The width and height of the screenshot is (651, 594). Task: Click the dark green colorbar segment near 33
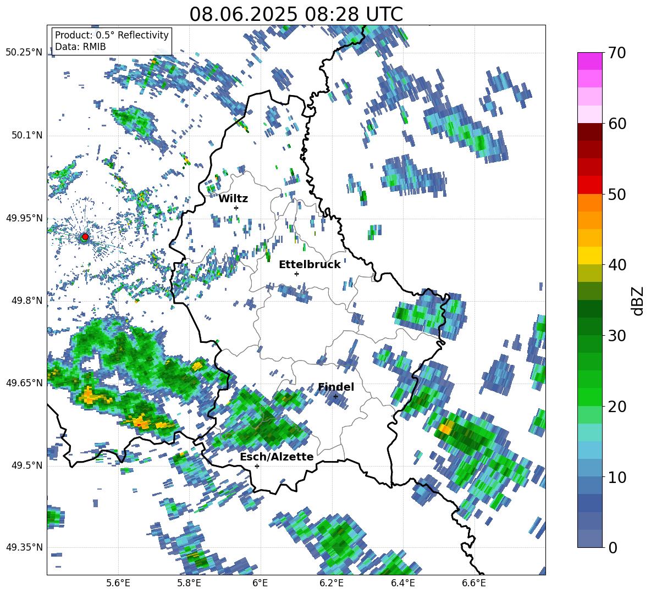(x=589, y=309)
